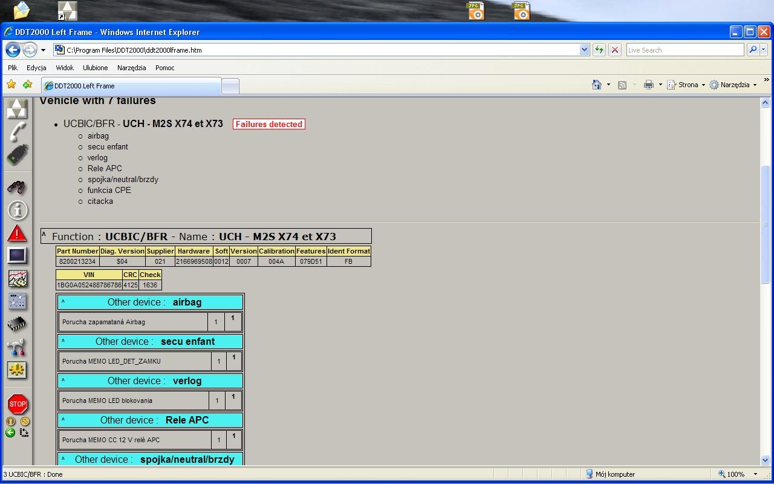Click the Rele APC link in the list
The height and width of the screenshot is (484, 774).
[105, 168]
